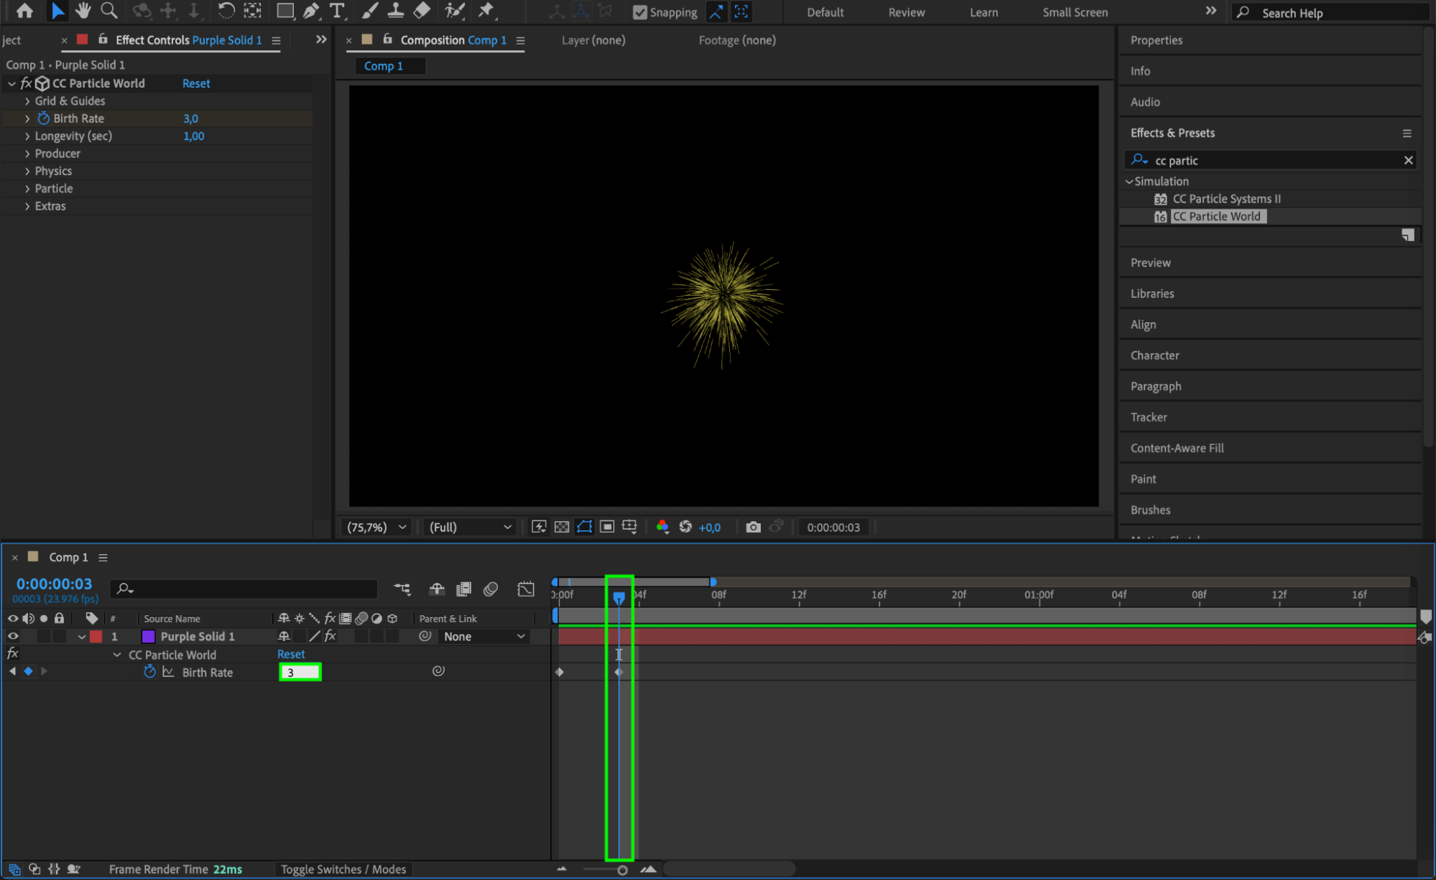
Task: Toggle the Snapping checkbox
Action: coord(640,12)
